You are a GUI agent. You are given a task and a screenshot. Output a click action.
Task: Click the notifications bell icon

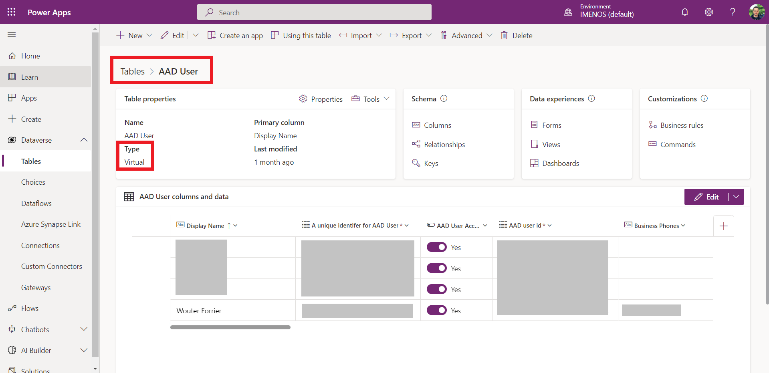tap(685, 12)
